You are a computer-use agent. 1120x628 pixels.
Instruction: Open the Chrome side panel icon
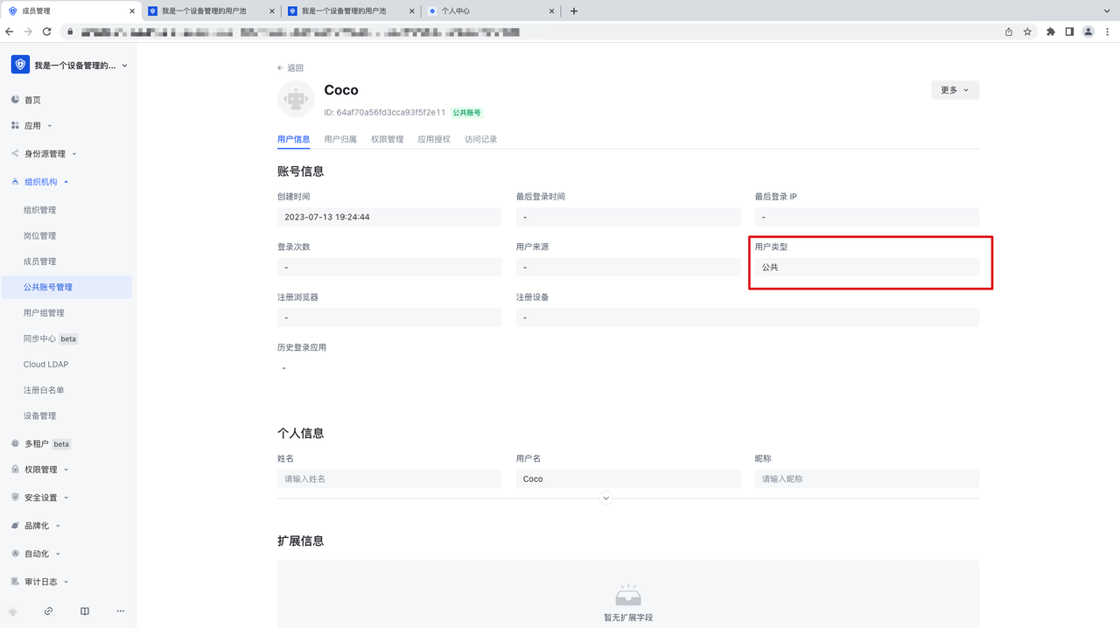pyautogui.click(x=1069, y=31)
